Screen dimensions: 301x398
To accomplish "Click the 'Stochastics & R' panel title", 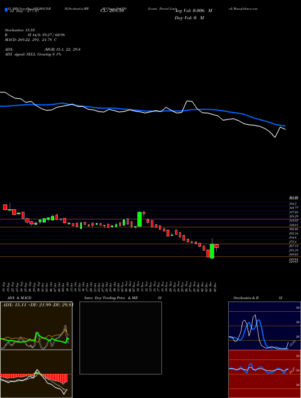I will click(x=246, y=298).
